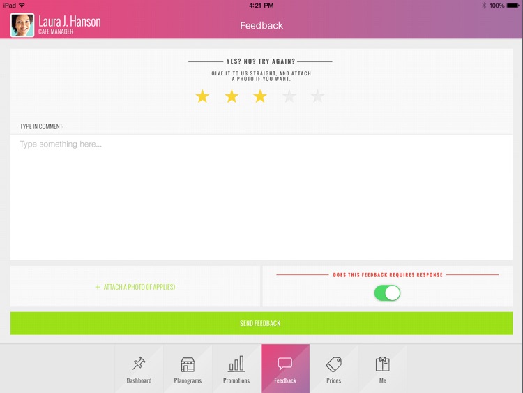
Task: Select the third rating star
Action: click(260, 96)
